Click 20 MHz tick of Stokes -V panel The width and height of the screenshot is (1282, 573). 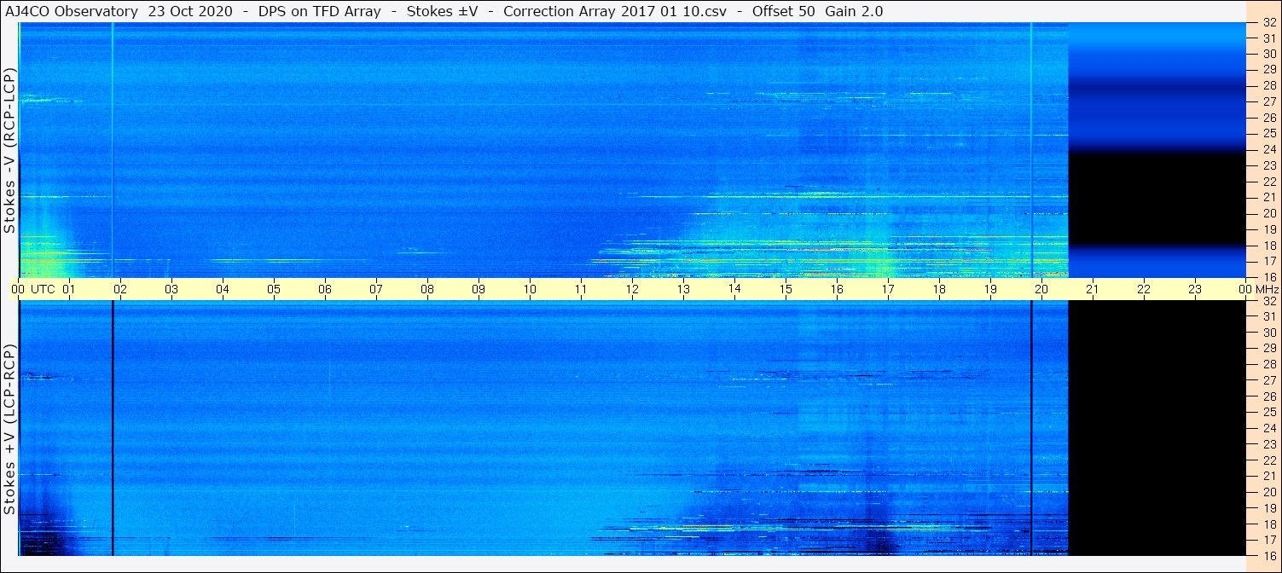pyautogui.click(x=1268, y=213)
